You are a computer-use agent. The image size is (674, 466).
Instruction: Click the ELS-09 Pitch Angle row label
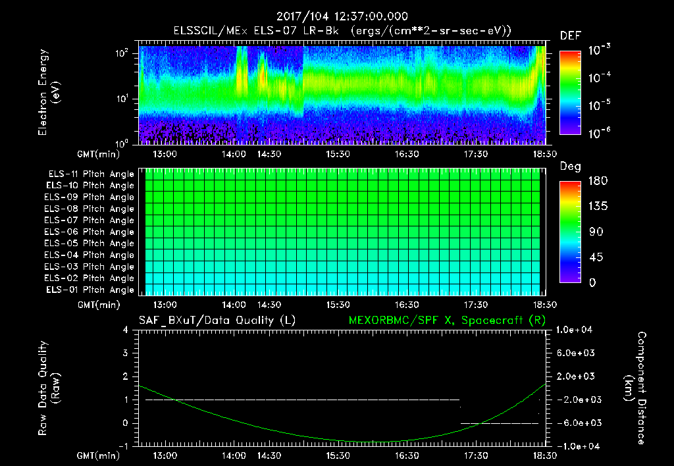click(x=89, y=197)
